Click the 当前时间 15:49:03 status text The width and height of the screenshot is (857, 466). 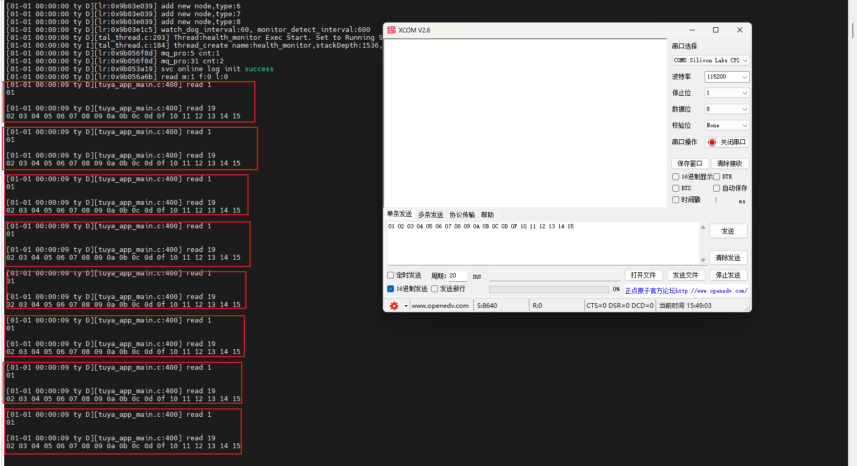[x=685, y=306]
